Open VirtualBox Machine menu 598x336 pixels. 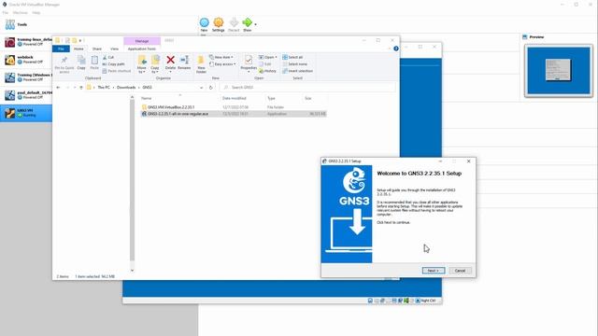point(20,12)
